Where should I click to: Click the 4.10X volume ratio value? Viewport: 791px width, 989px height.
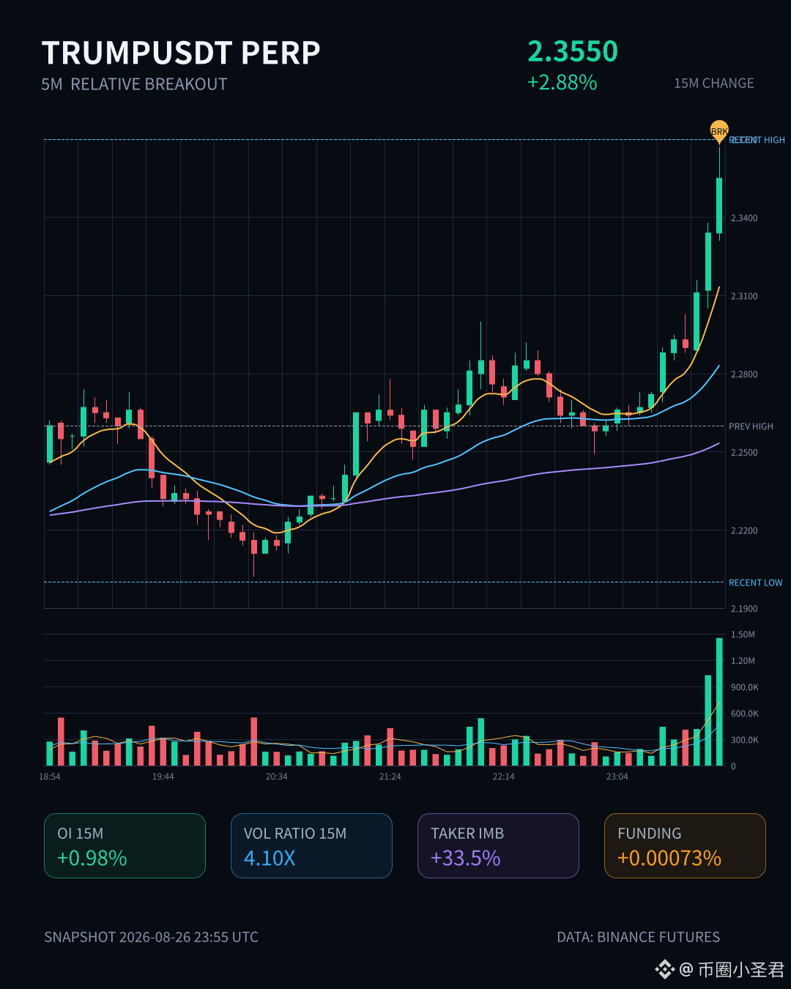[x=270, y=858]
